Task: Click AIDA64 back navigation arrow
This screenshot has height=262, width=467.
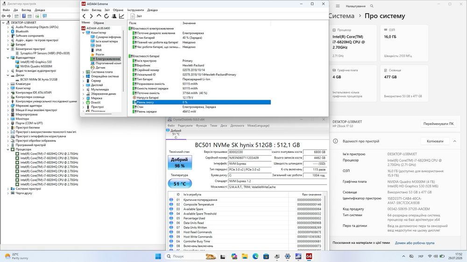Action: point(84,16)
